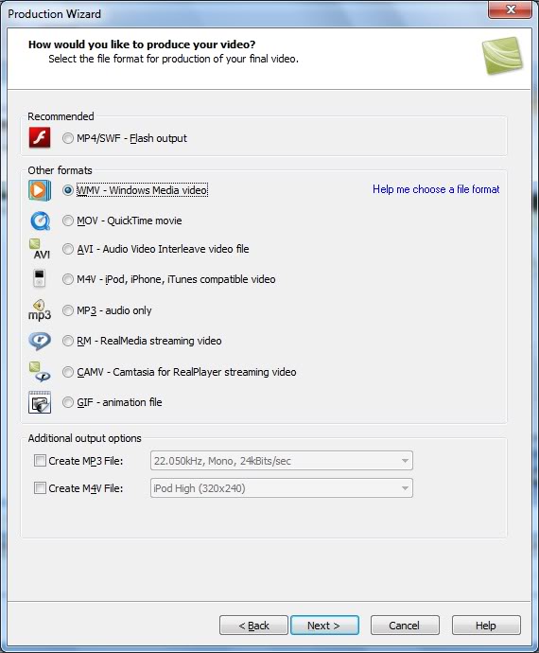Screen dimensions: 539x653
Task: Close the Production Wizard window
Action: pyautogui.click(x=511, y=9)
